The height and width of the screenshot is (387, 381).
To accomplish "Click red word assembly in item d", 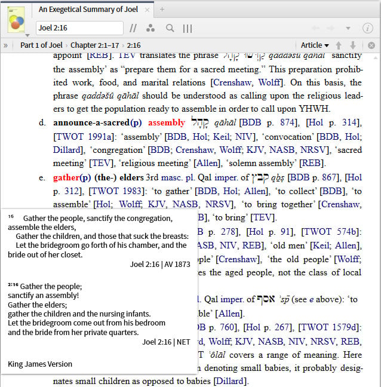I will [x=167, y=122].
